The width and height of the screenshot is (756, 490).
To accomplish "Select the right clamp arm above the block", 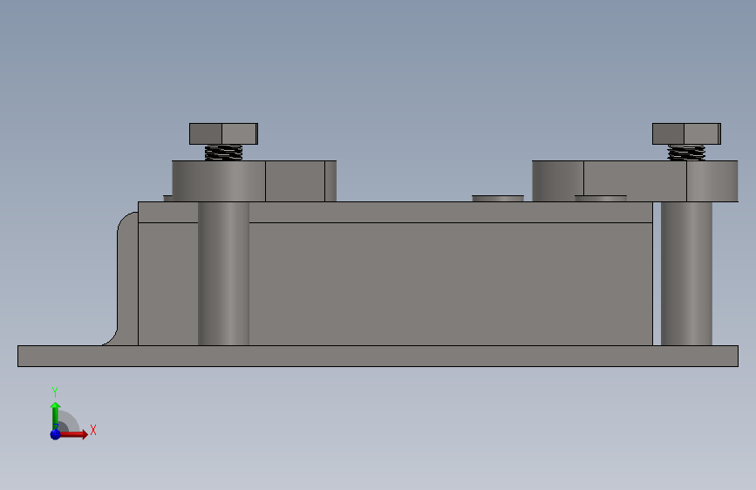I will [635, 181].
